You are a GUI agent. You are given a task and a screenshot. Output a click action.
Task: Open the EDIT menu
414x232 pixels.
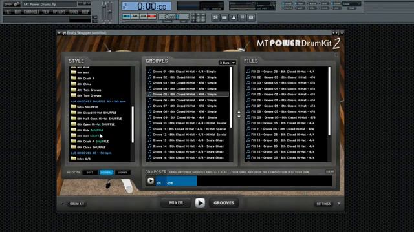coord(17,12)
